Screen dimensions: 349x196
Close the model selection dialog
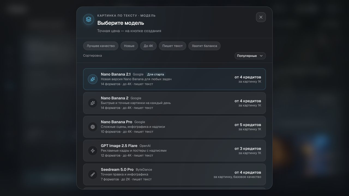[261, 17]
